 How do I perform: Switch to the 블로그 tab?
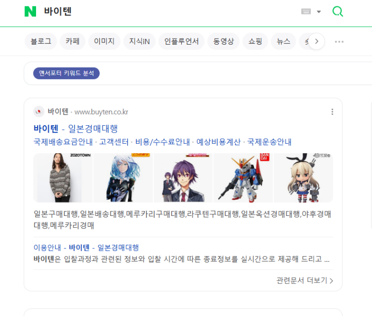pyautogui.click(x=41, y=41)
